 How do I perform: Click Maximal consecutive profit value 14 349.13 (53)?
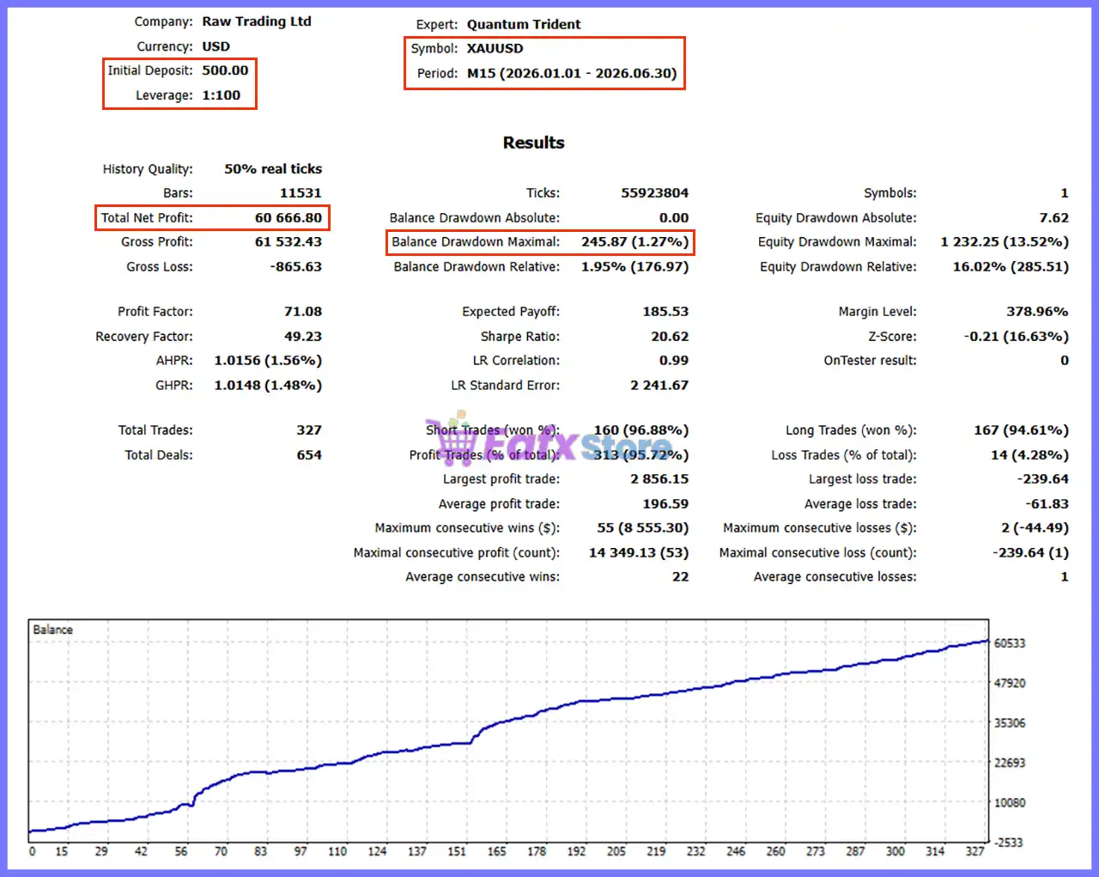click(639, 553)
